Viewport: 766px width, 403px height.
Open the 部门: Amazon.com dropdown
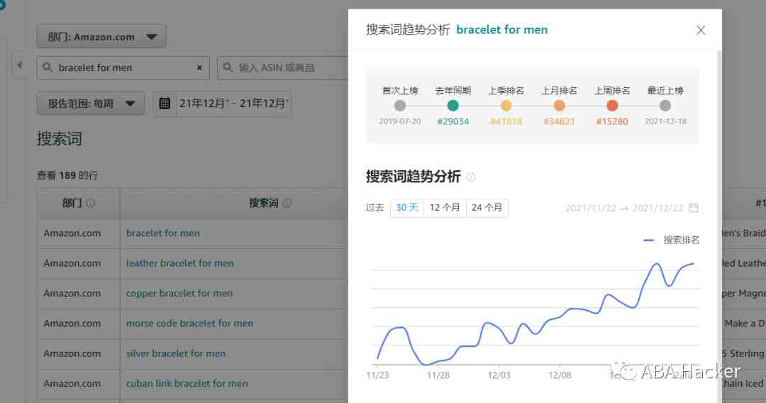click(x=101, y=37)
